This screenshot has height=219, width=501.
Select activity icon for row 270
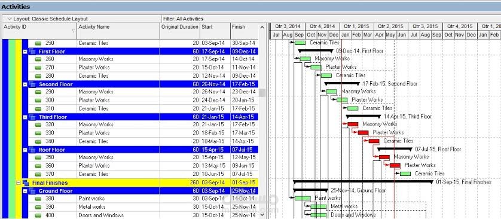pyautogui.click(x=38, y=68)
